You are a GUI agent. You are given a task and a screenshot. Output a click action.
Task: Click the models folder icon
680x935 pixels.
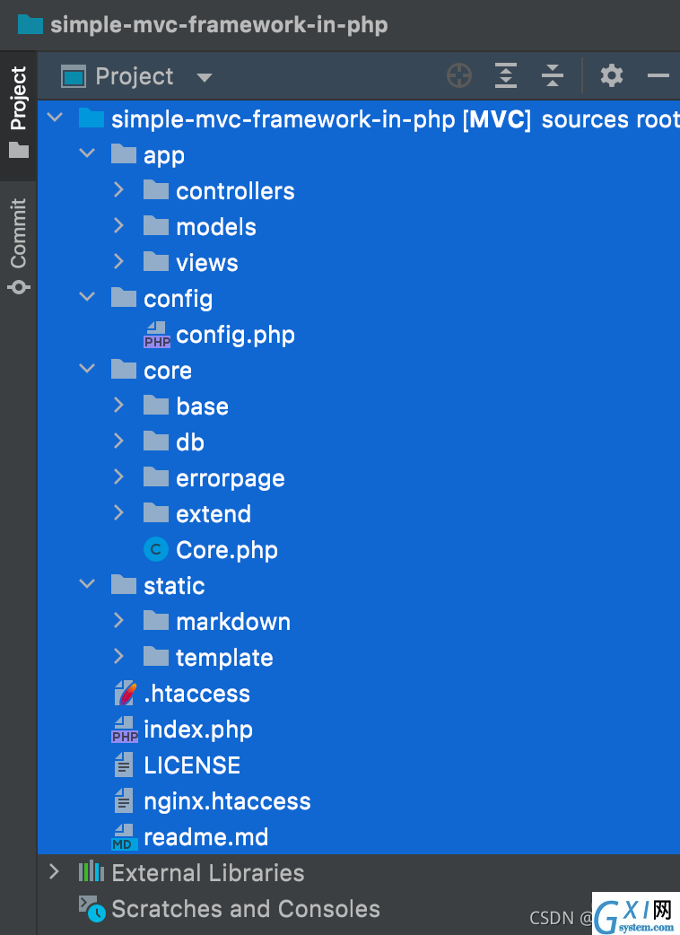(x=156, y=225)
